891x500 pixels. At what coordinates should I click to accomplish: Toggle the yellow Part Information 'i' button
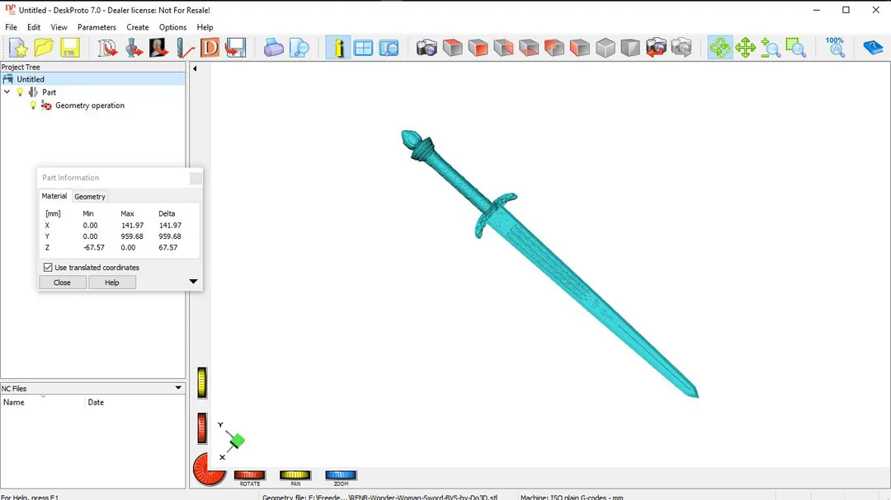(x=337, y=48)
